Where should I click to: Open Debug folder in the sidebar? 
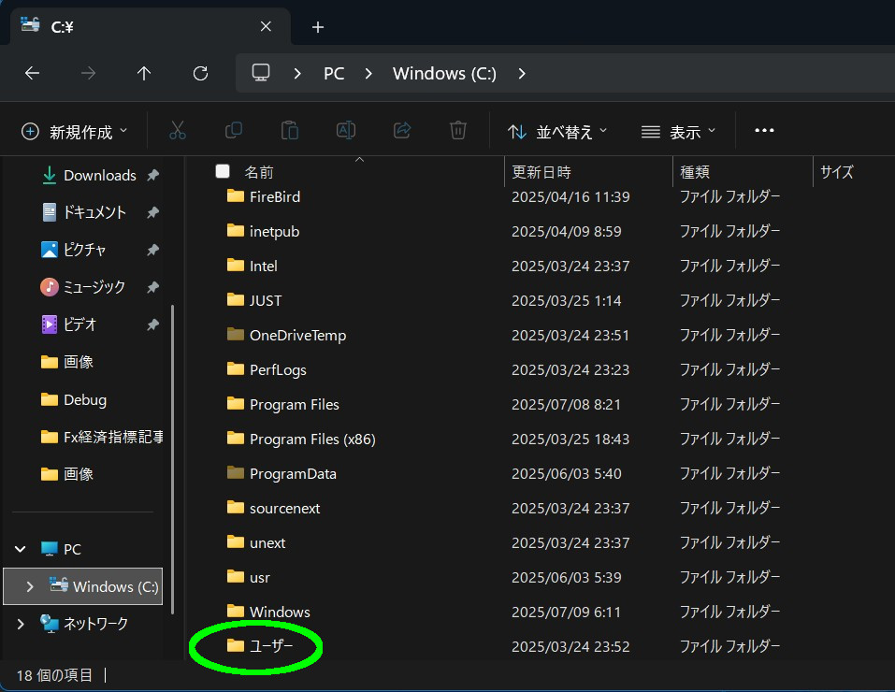click(84, 399)
